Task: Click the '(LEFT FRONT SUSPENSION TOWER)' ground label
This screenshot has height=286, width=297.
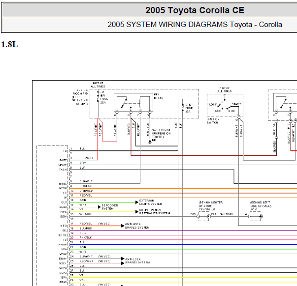Action: [x=161, y=133]
